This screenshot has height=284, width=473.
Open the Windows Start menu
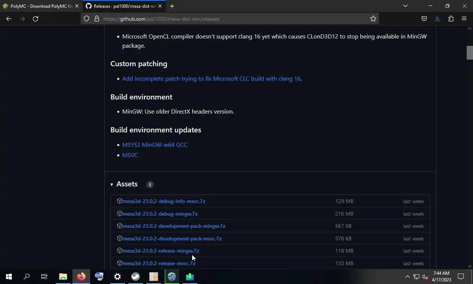tap(9, 277)
